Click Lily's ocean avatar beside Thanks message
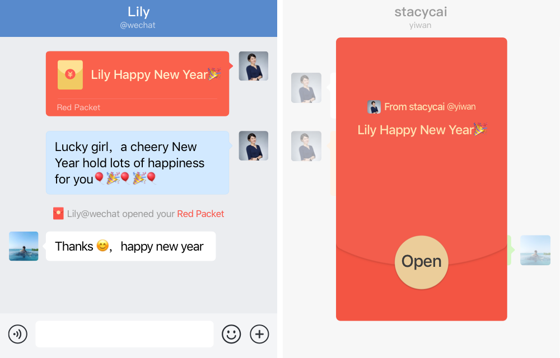This screenshot has height=358, width=560. 24,246
